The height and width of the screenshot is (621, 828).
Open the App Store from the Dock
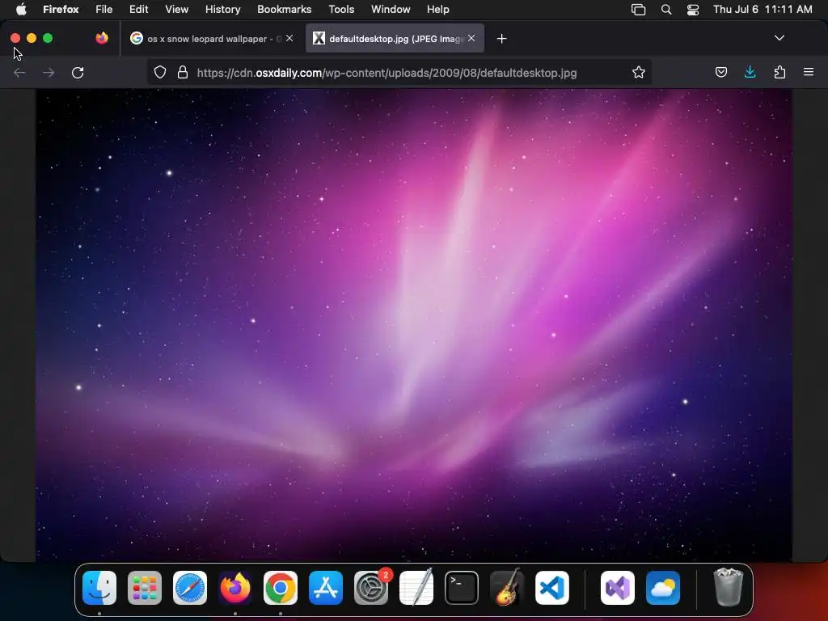[326, 588]
